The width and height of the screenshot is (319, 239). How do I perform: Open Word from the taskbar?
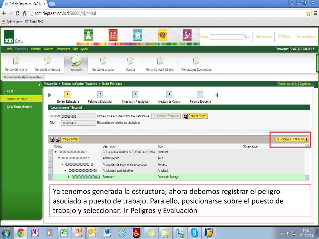coord(107,232)
